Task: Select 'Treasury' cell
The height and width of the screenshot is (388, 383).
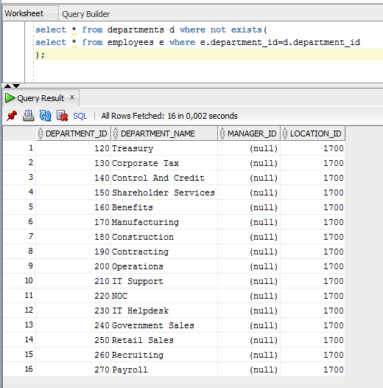Action: [164, 148]
